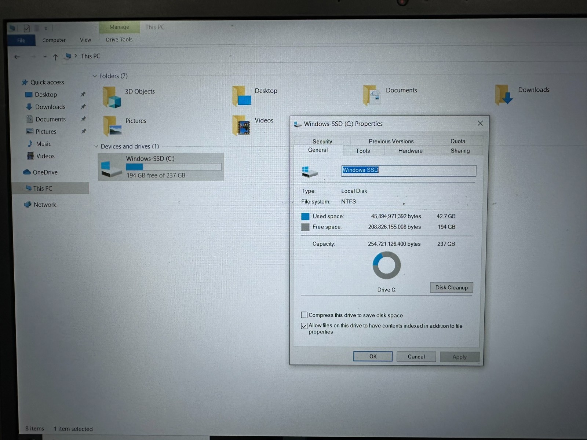587x440 pixels.
Task: Click the drive icon in Properties General tab
Action: click(310, 172)
